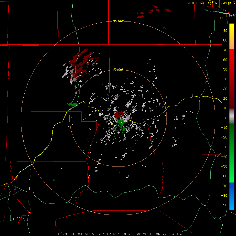Select the 0 value on the velocity scale
Screen dimensions: 236x236
click(x=226, y=118)
